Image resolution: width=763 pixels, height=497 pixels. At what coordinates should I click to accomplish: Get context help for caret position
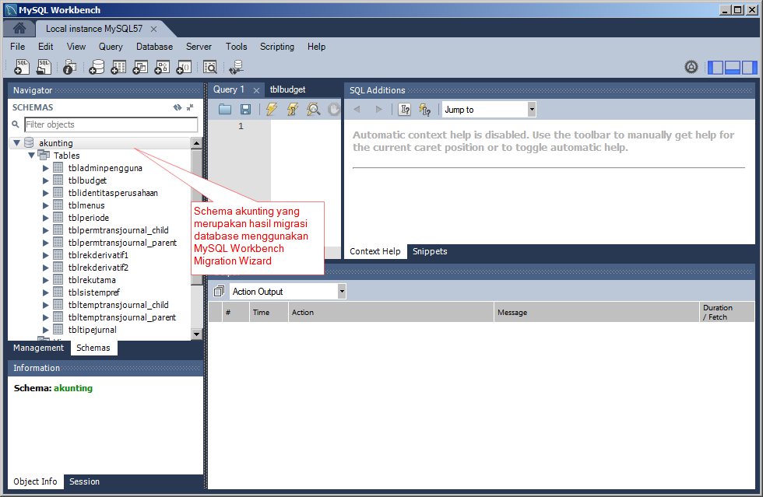tap(405, 110)
